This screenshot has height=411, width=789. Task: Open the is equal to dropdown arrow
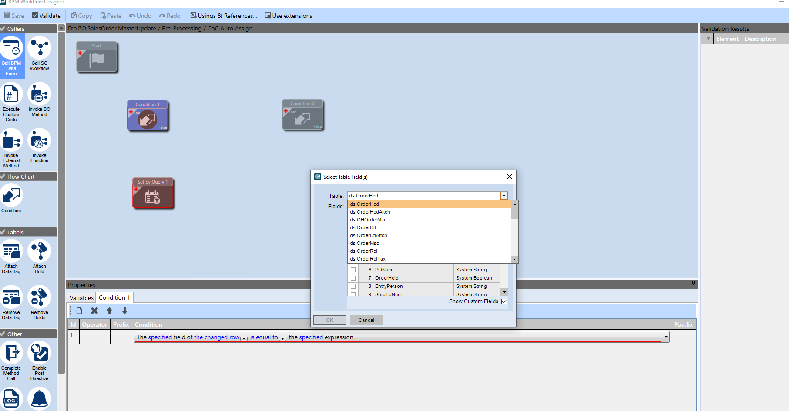coord(282,338)
